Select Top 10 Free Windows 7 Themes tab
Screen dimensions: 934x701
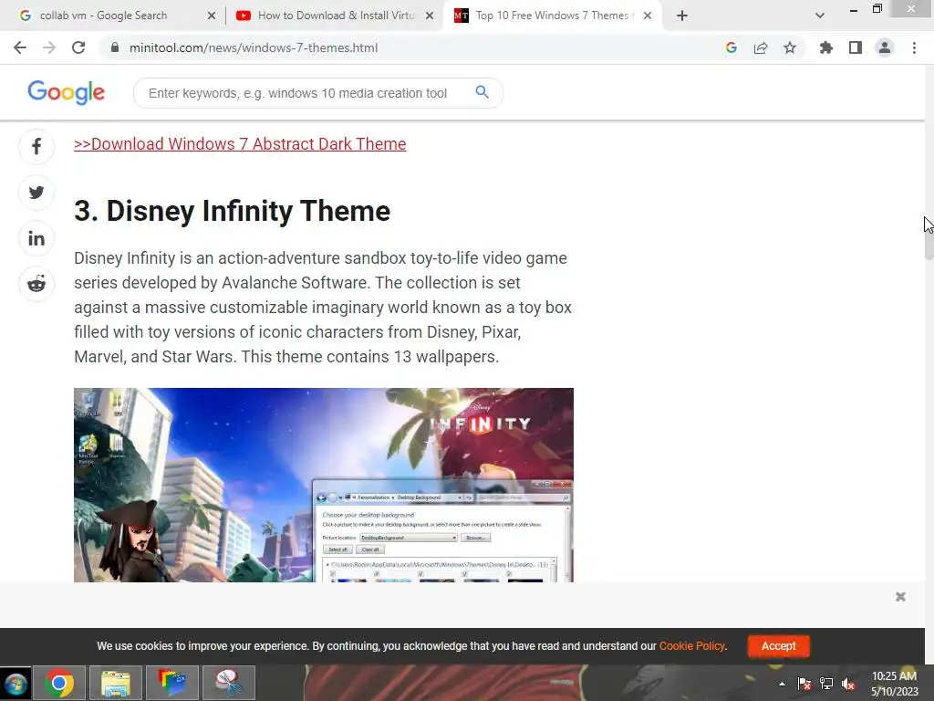552,16
